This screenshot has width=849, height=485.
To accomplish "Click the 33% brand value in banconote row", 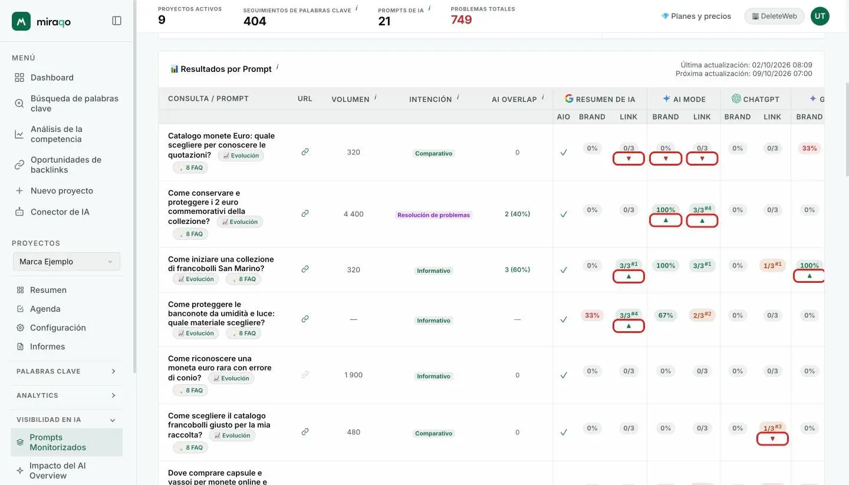I will pyautogui.click(x=592, y=315).
